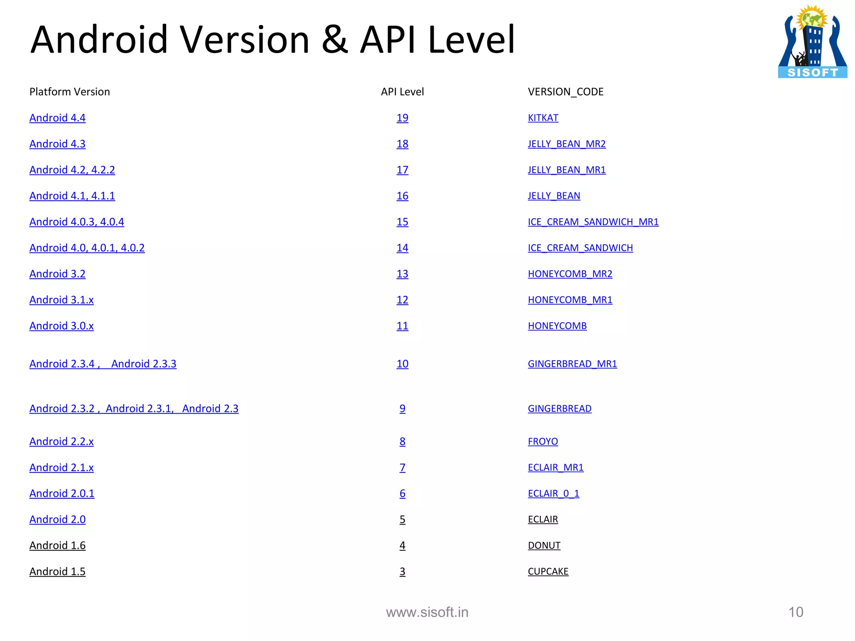Screen dimensions: 855x641
Task: Click the www.sisoft.in footer text
Action: pyautogui.click(x=427, y=612)
